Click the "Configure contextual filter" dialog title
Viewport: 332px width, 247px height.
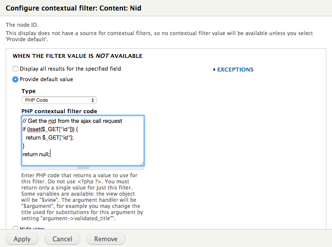73,8
